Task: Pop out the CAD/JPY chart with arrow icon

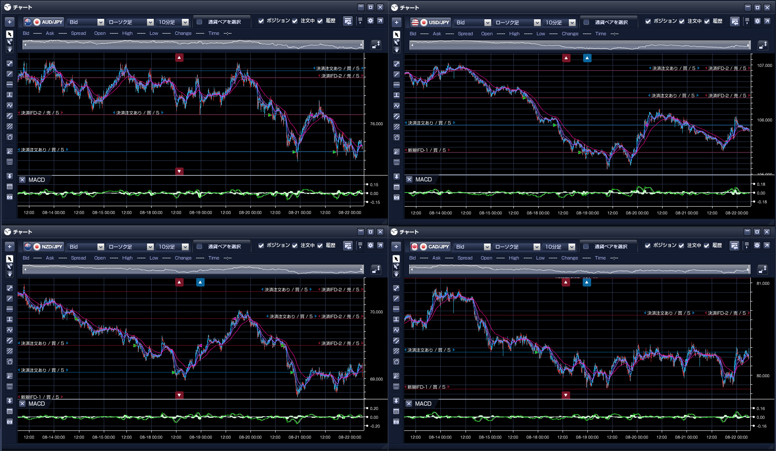Action: click(x=767, y=245)
